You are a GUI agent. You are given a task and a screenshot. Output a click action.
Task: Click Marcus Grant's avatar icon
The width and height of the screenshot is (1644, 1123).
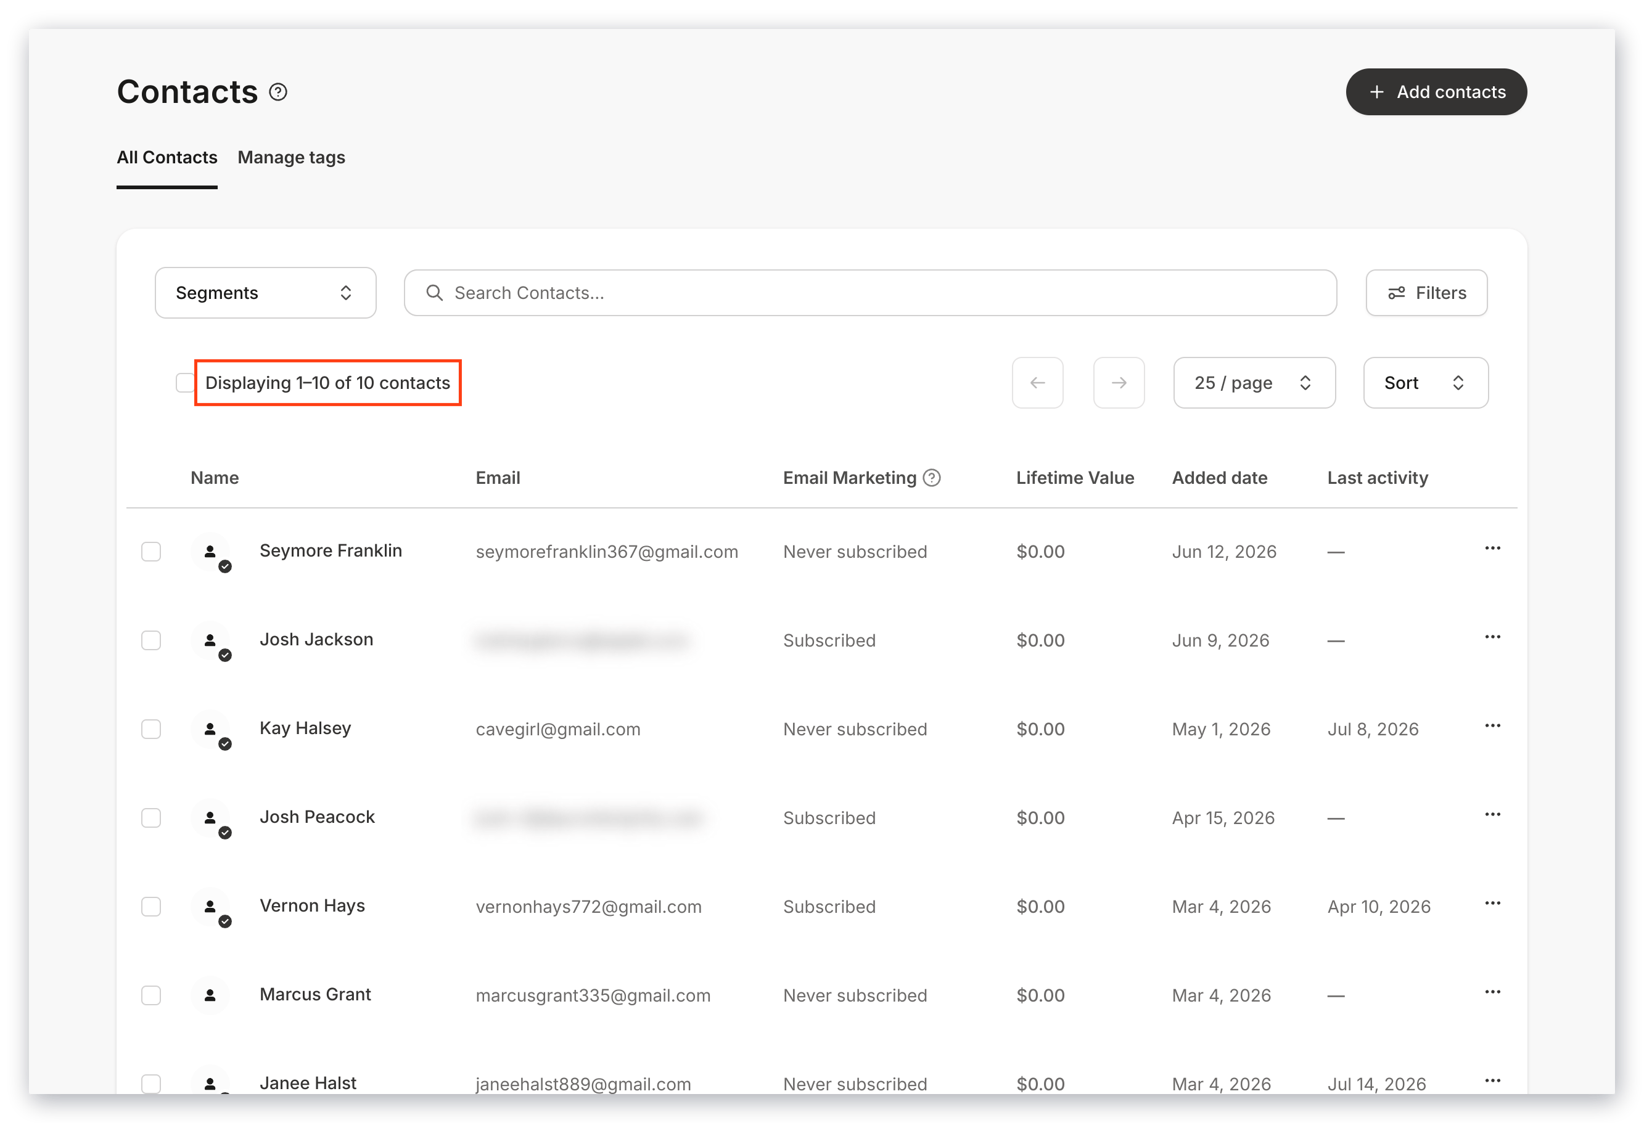click(210, 995)
